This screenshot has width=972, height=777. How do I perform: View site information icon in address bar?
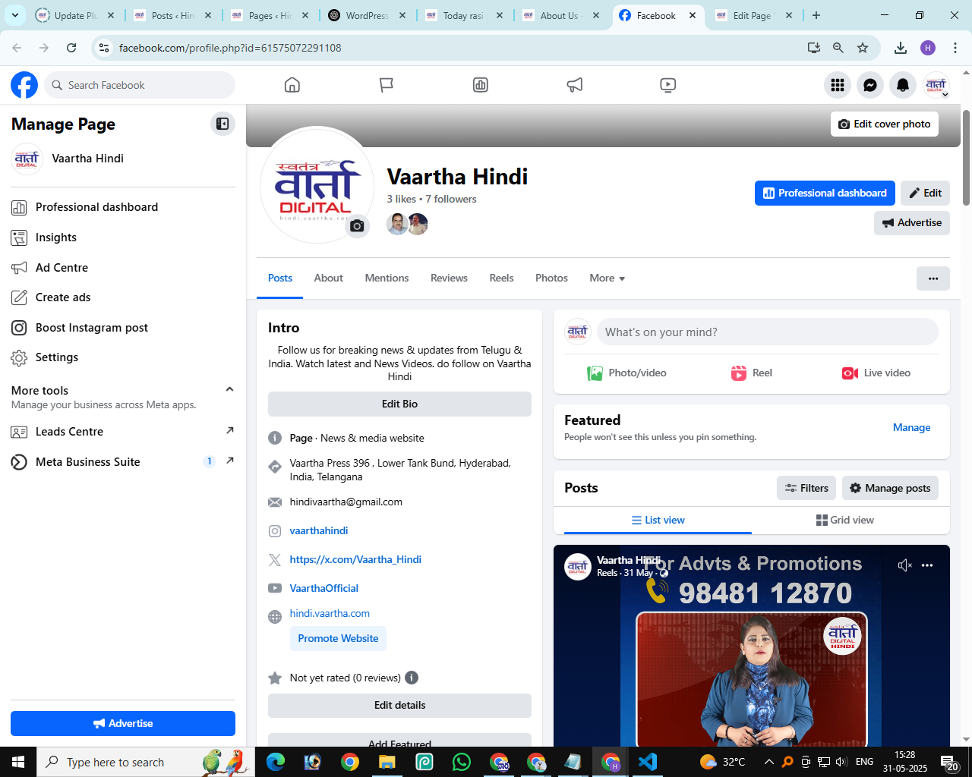click(105, 48)
